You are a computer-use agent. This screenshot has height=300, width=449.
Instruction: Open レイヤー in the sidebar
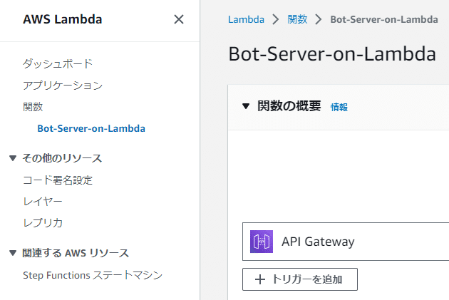(42, 202)
